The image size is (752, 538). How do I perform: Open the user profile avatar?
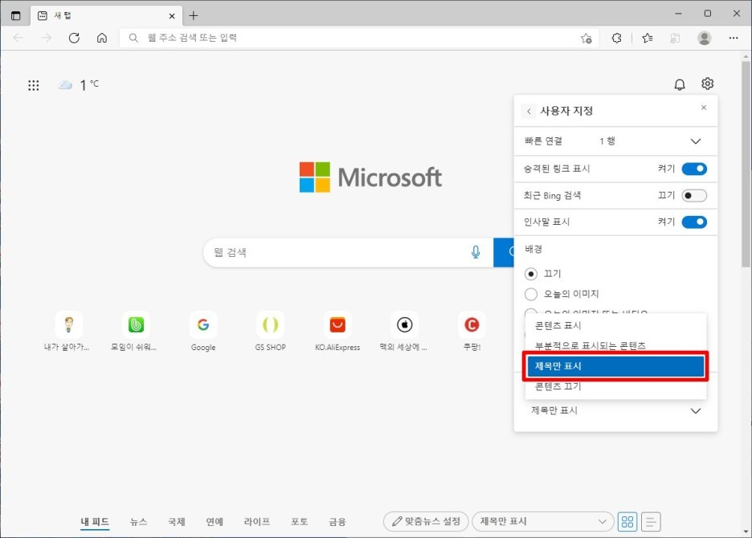(704, 38)
